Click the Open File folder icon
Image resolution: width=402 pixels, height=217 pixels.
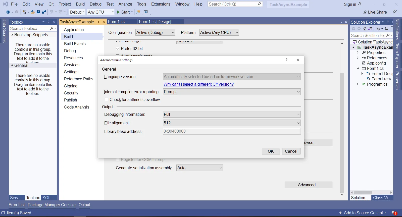[x=33, y=12]
